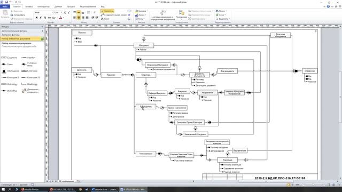Expand Дополнительные фигуры in shapes panel

click(x=22, y=31)
